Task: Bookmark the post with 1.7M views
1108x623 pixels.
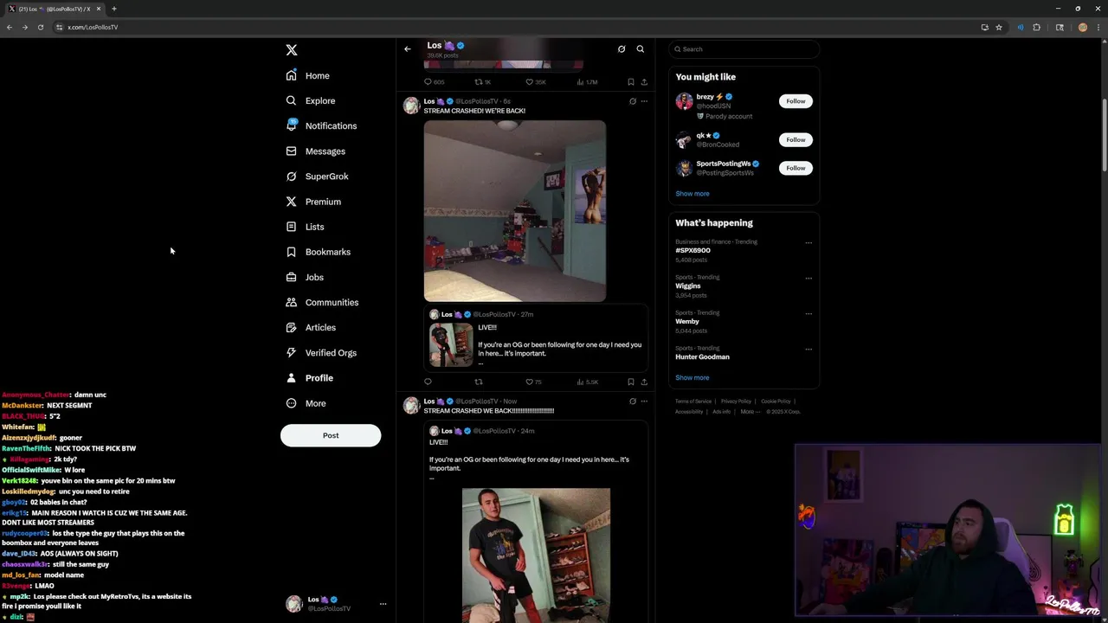Action: pyautogui.click(x=631, y=82)
